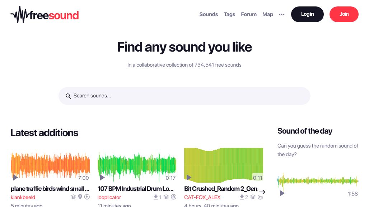
Task: Click the magnifier icon in search bar
Action: 68,96
